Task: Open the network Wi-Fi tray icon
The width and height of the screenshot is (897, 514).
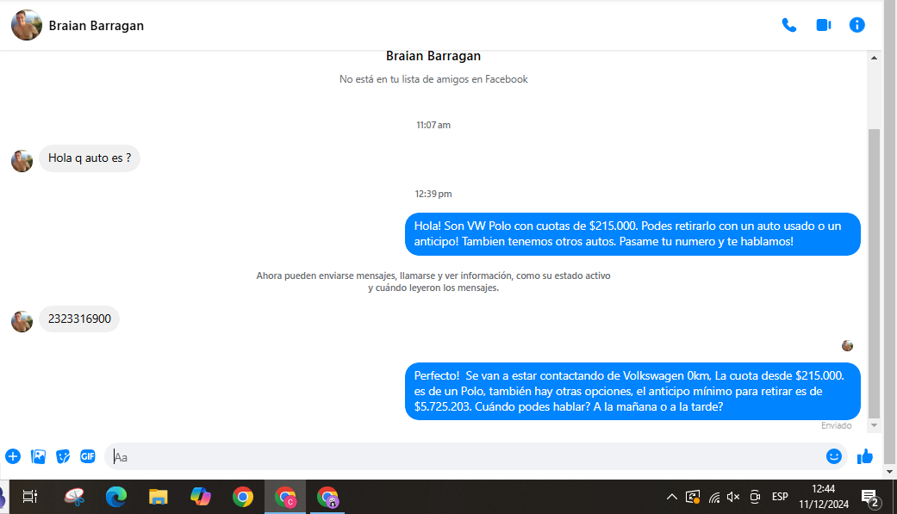Action: tap(714, 497)
